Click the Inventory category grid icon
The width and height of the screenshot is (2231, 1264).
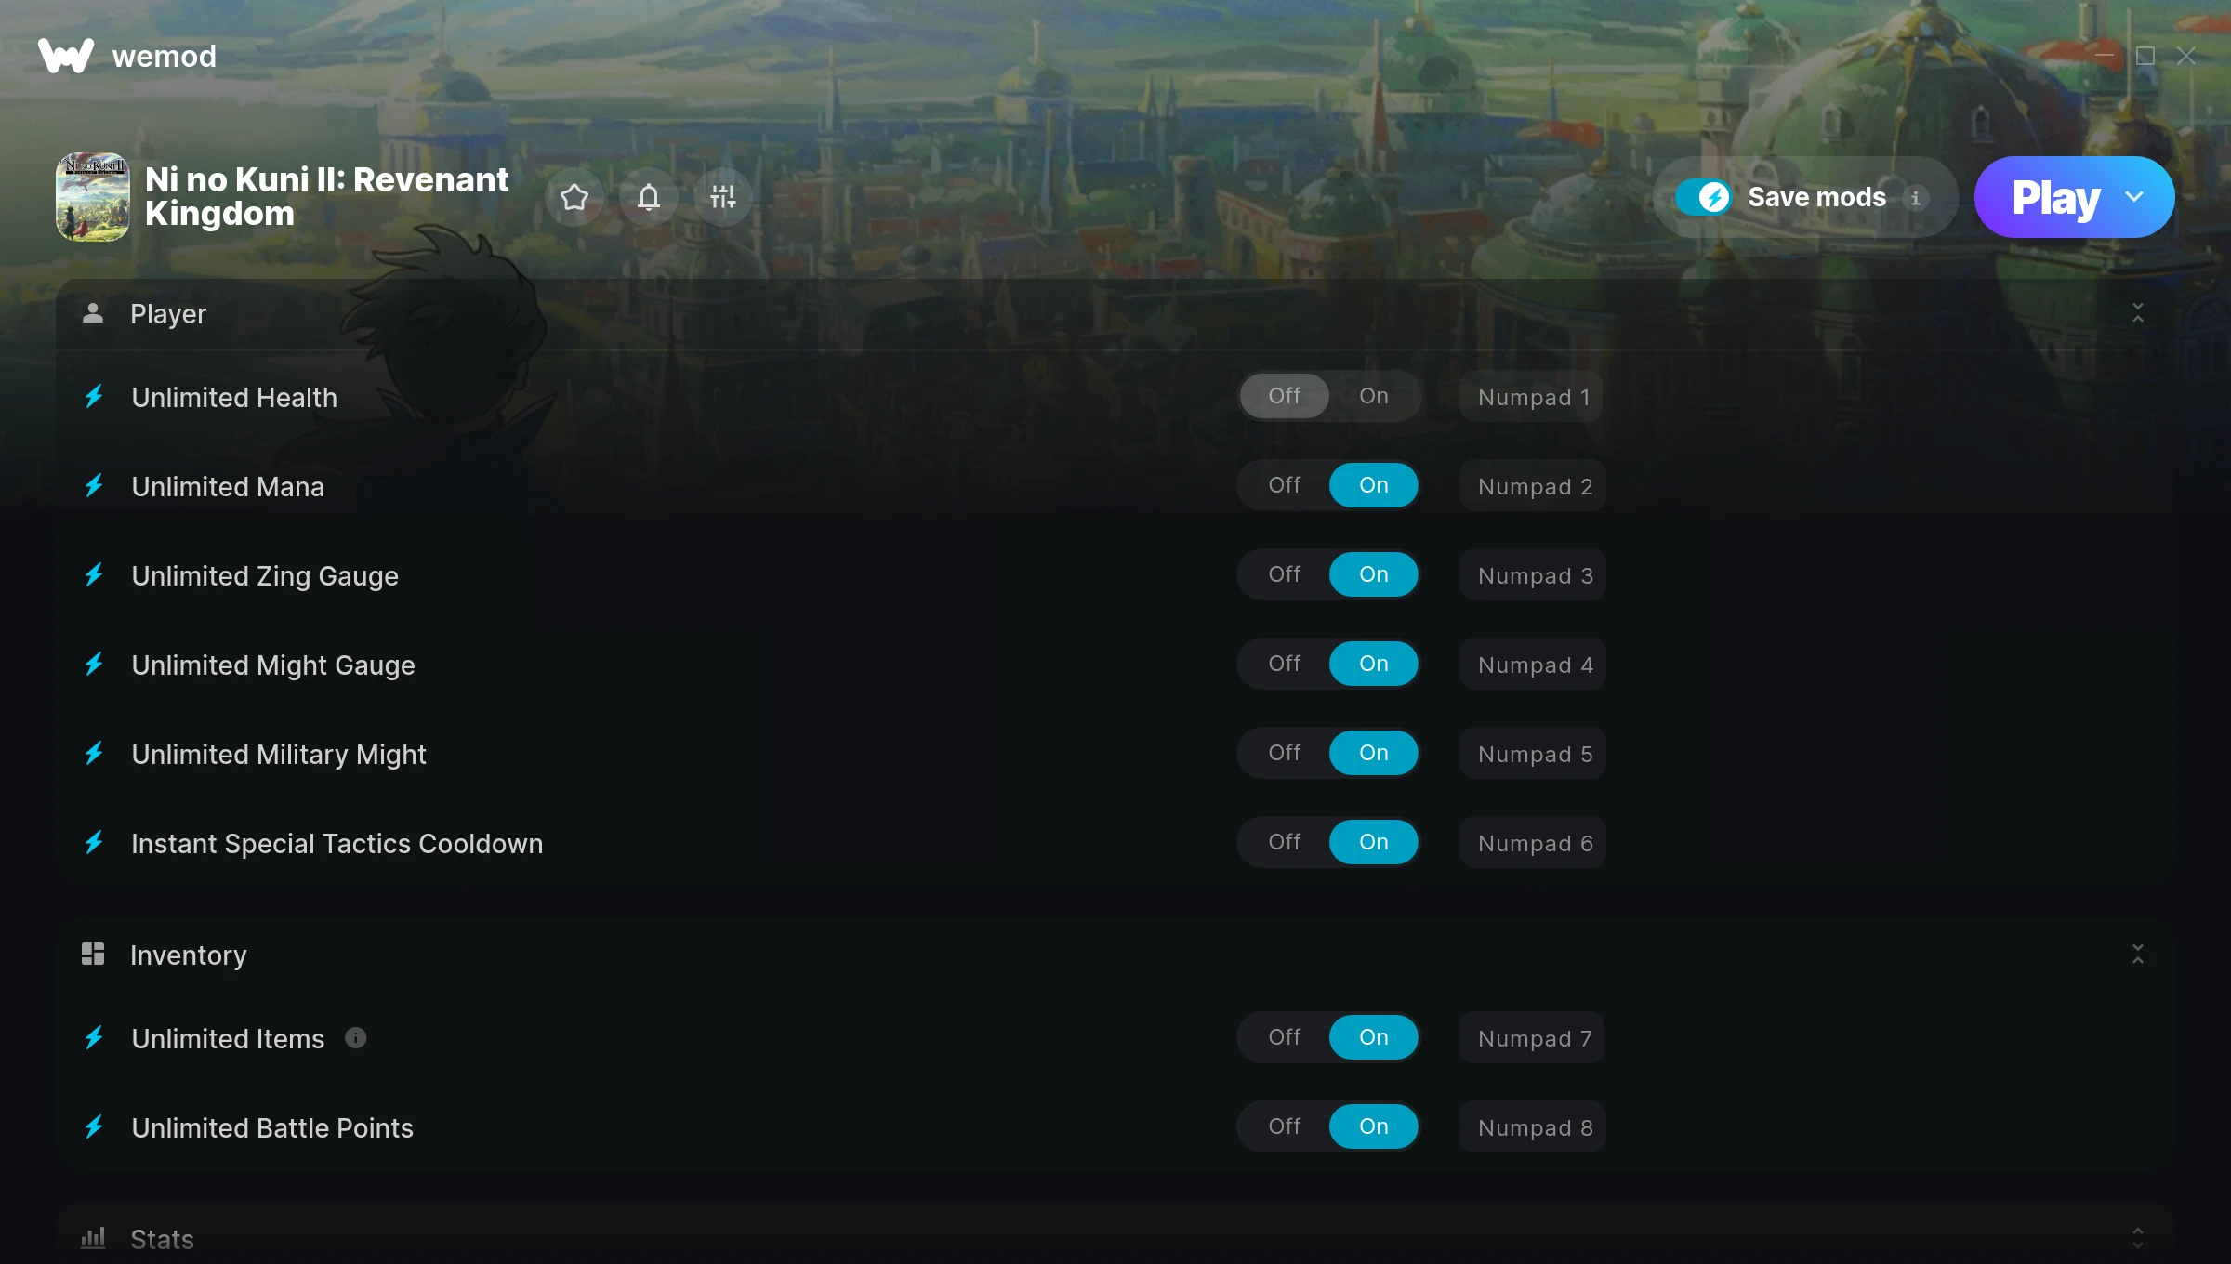93,954
